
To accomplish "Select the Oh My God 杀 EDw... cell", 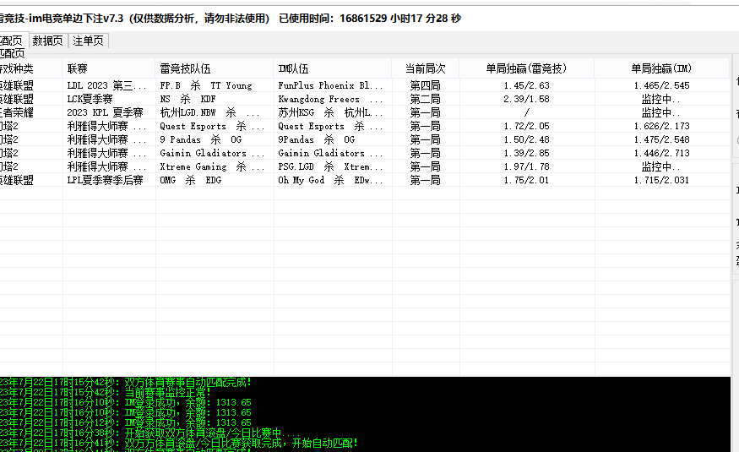I will [330, 180].
